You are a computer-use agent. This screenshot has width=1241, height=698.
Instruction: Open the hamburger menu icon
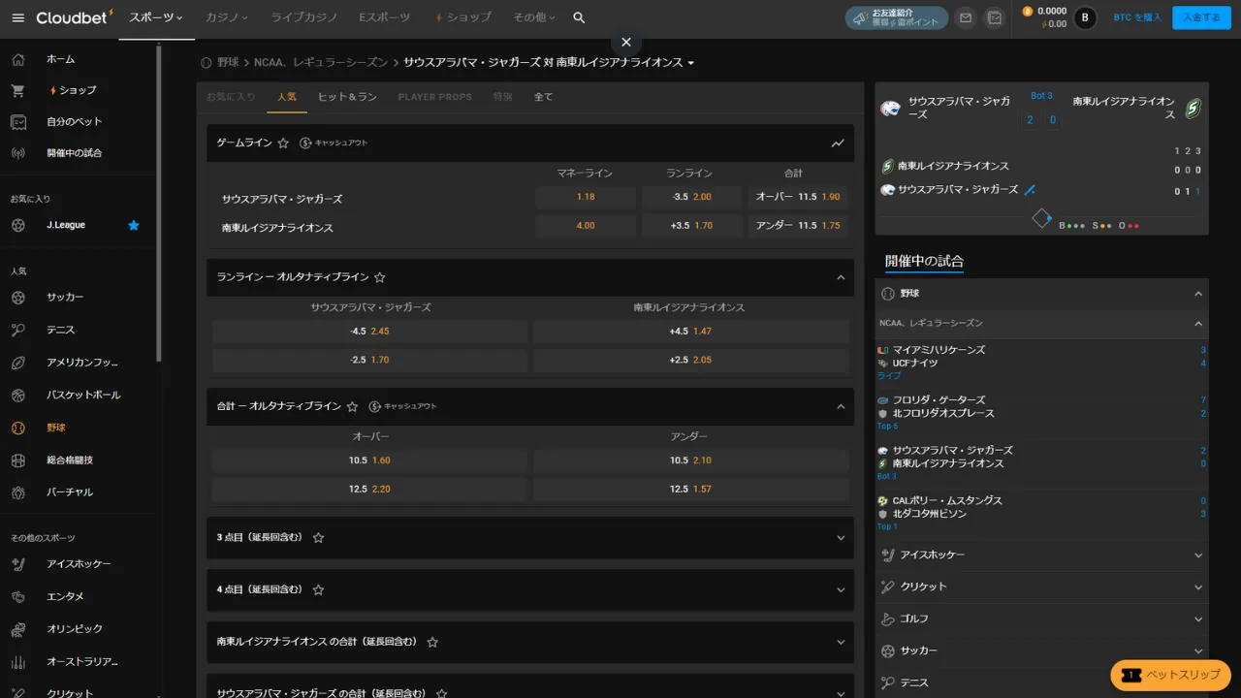click(x=18, y=17)
